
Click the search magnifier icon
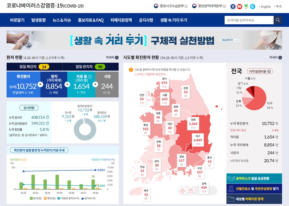point(278,20)
